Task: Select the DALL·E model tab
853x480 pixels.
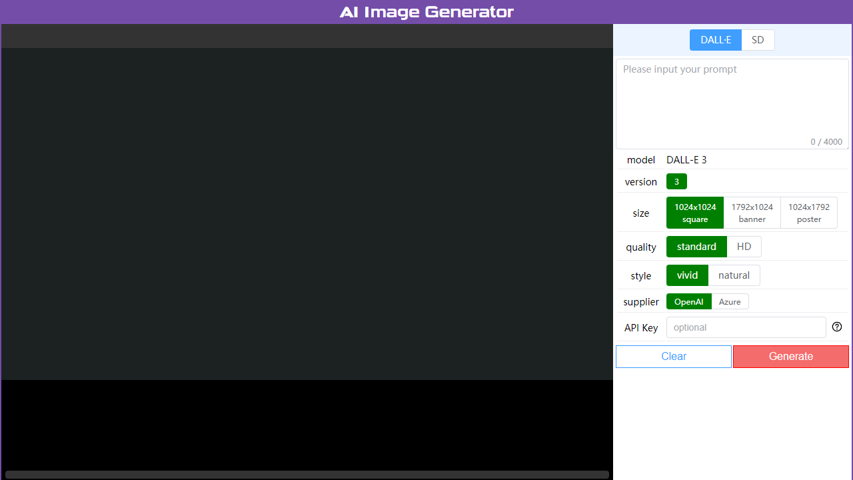Action: 716,39
